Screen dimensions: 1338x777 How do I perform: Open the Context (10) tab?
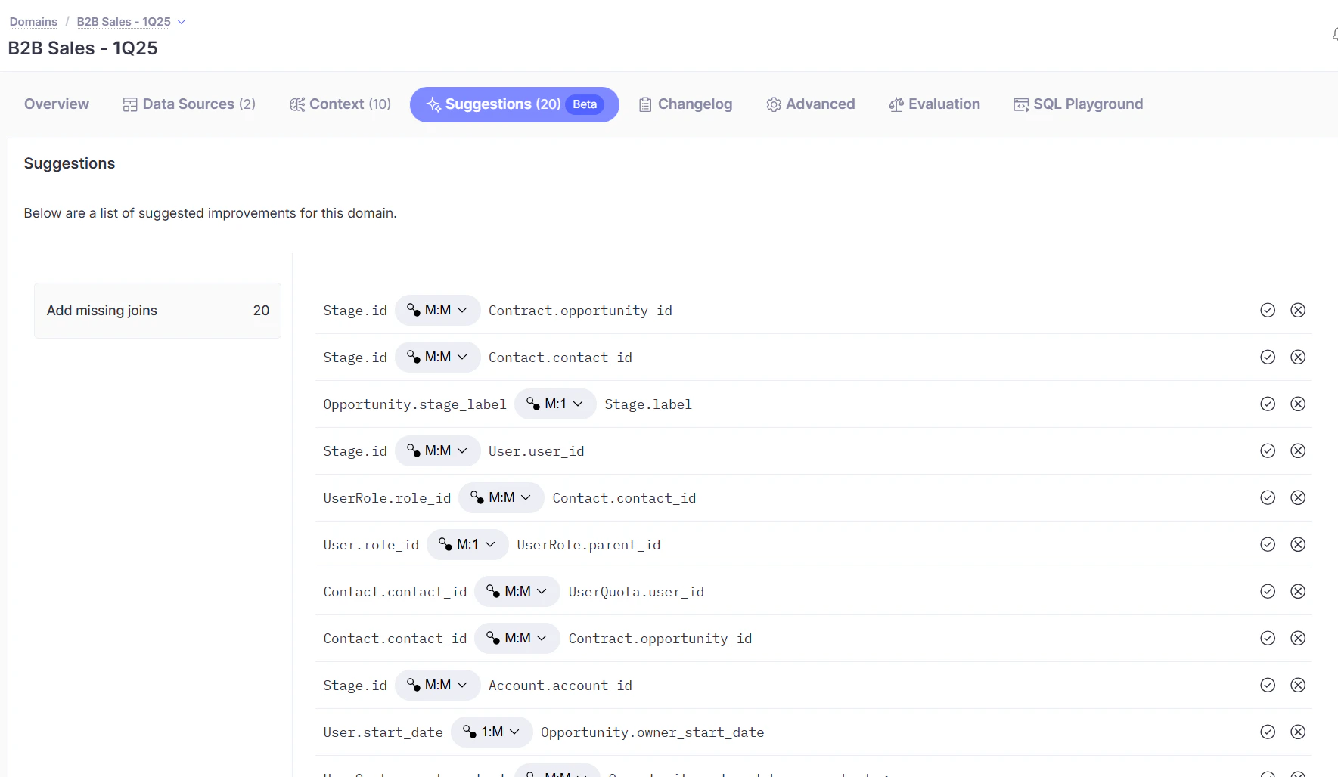pos(340,104)
